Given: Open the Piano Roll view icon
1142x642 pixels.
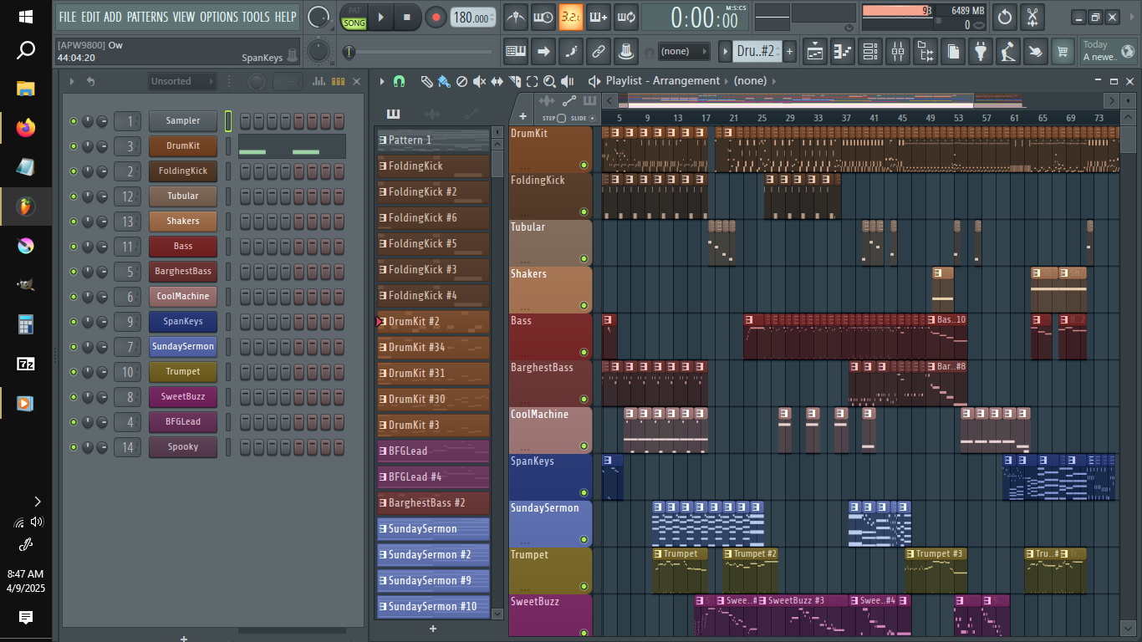Looking at the screenshot, I should pyautogui.click(x=843, y=52).
